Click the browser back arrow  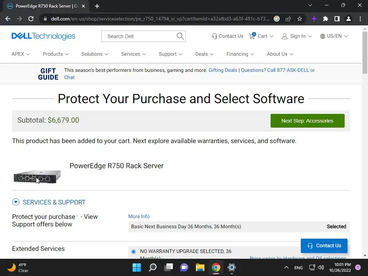point(8,19)
